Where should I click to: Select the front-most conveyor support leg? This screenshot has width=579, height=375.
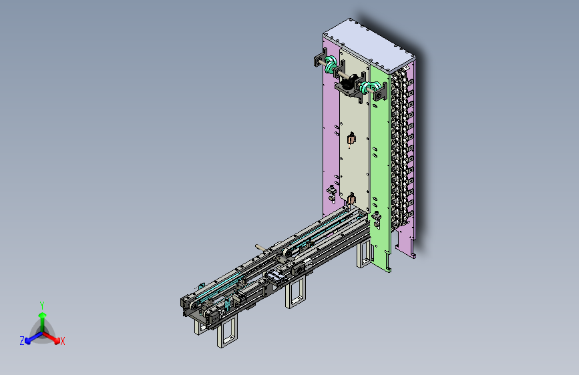[228, 332]
